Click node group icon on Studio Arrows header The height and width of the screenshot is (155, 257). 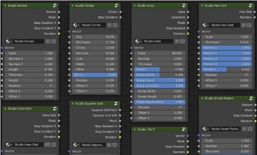pos(55,6)
